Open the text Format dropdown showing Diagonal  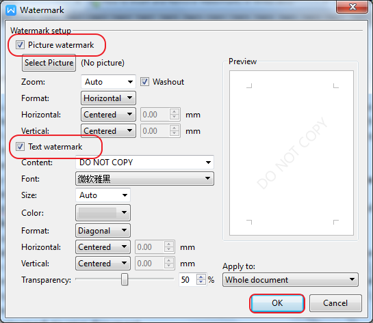tap(103, 230)
